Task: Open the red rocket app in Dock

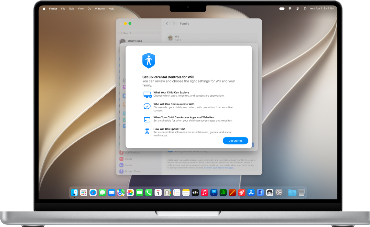Action: point(242,192)
